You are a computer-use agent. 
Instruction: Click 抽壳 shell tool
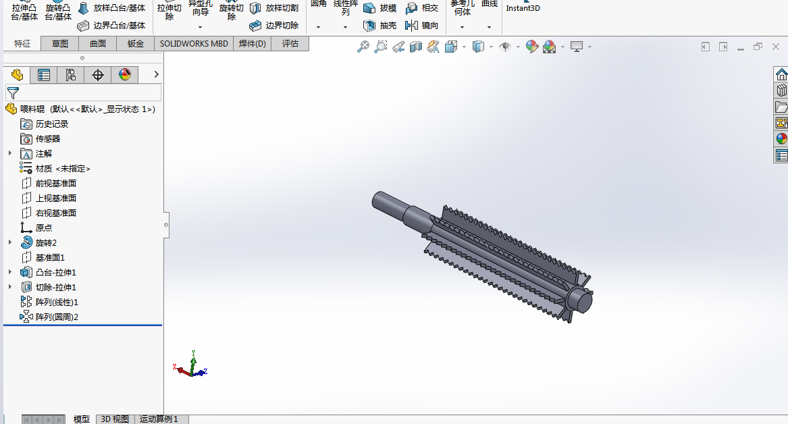379,25
